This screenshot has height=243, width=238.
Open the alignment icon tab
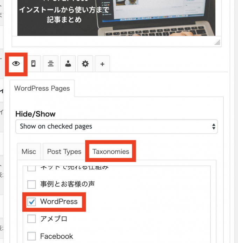(x=51, y=64)
